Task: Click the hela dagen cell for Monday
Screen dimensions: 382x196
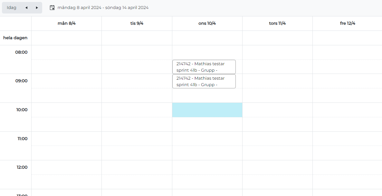Action: pyautogui.click(x=67, y=38)
